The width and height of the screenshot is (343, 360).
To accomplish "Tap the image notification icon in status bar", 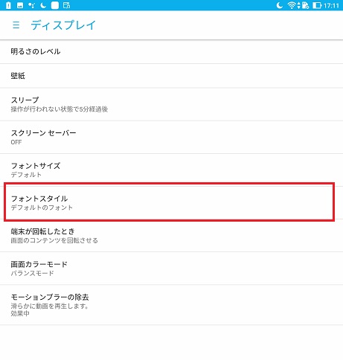I will (x=20, y=5).
